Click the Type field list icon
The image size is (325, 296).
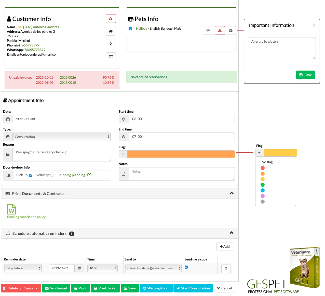8,137
